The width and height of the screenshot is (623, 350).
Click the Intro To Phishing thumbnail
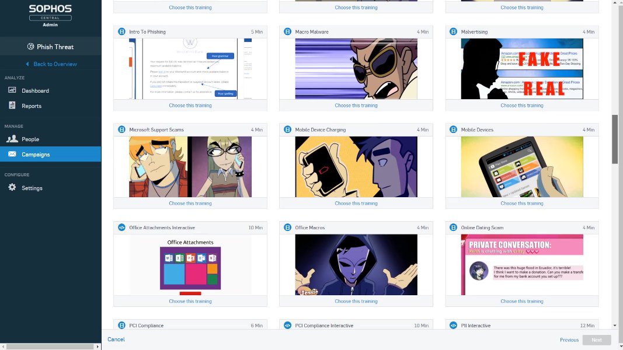pos(190,69)
